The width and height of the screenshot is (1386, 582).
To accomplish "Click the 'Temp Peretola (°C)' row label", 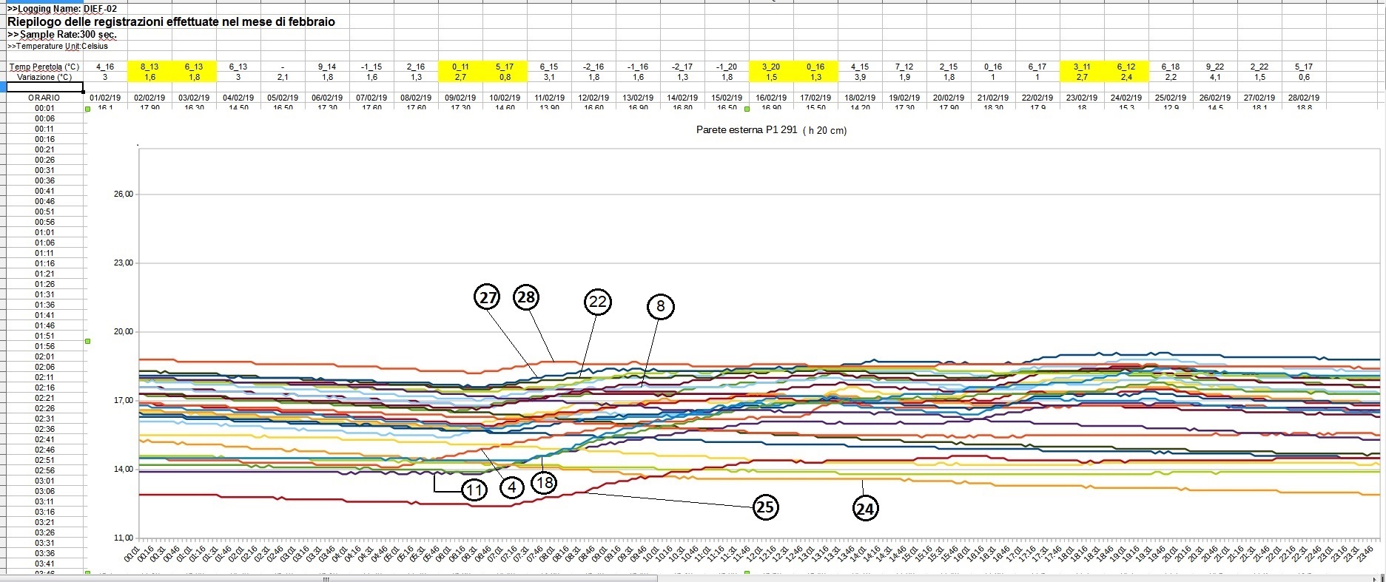I will coord(44,67).
